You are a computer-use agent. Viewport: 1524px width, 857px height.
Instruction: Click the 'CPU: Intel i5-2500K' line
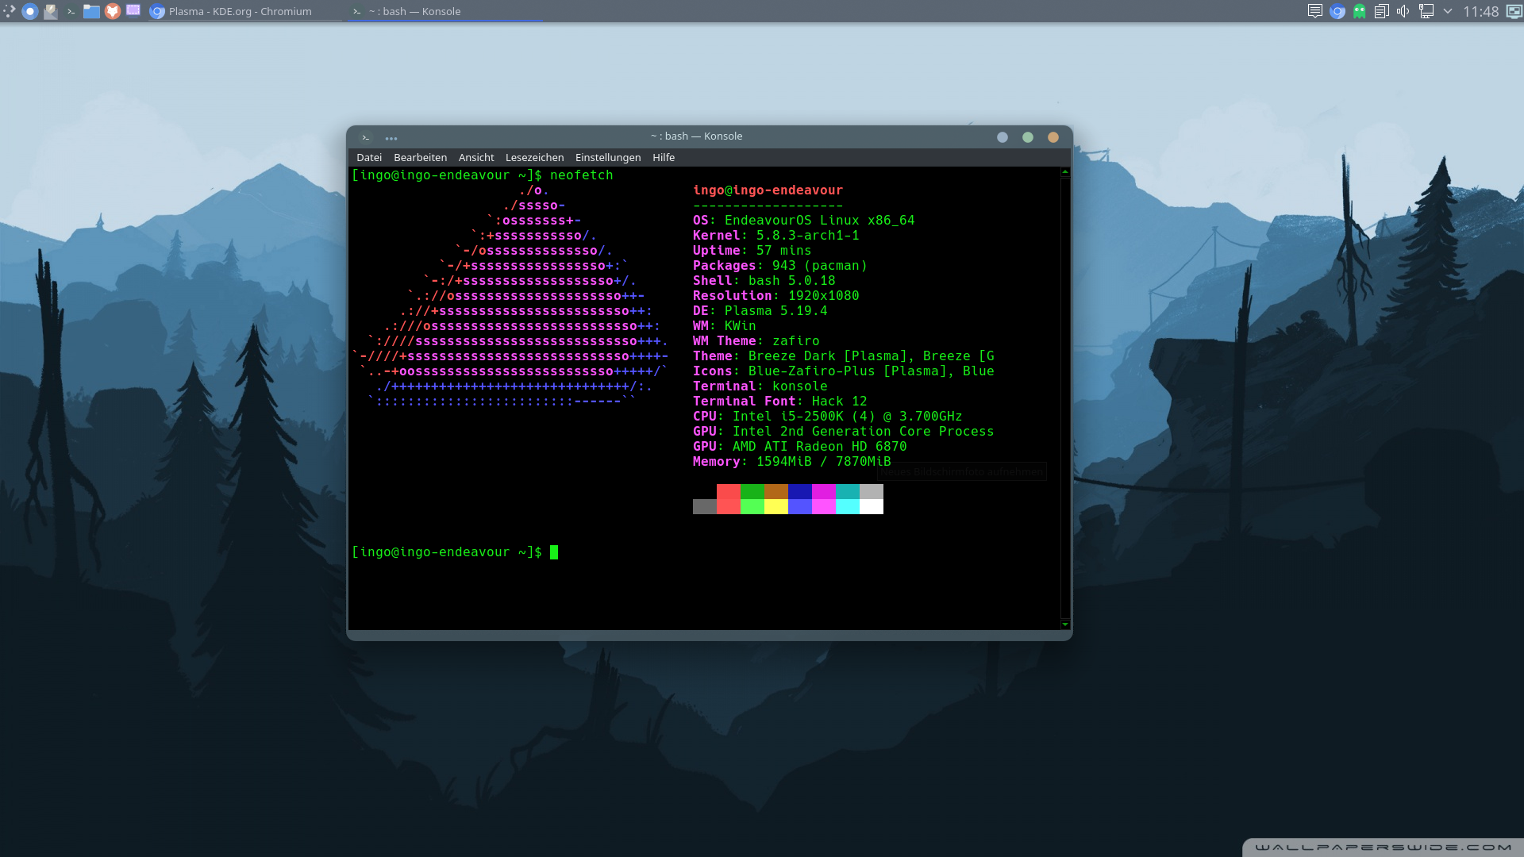tap(828, 417)
